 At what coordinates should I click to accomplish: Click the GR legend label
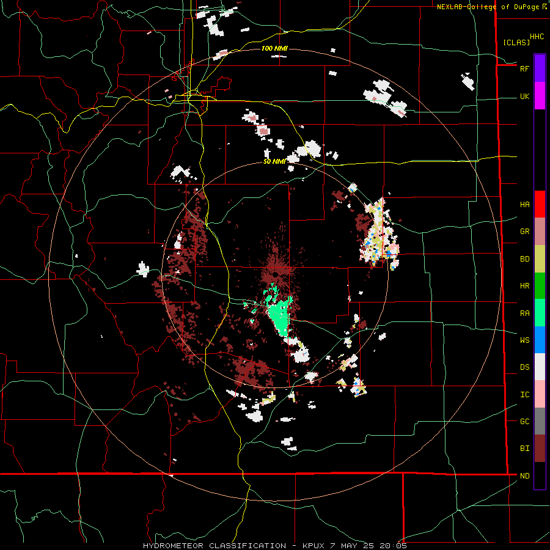(524, 232)
